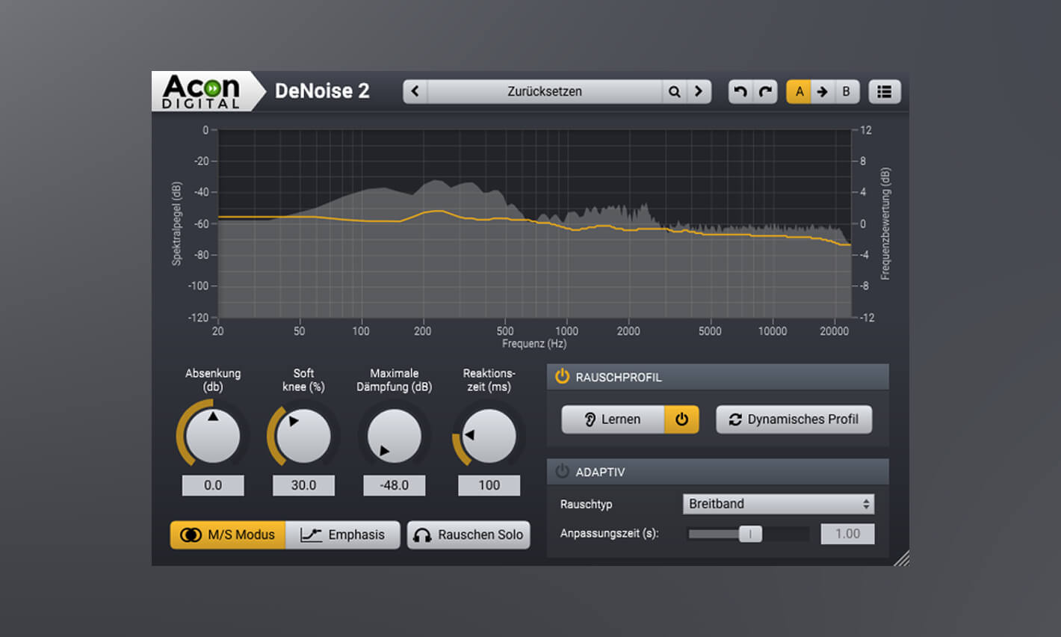1061x637 pixels.
Task: Edit Anpassungszeit value field 1.00
Action: coord(847,534)
